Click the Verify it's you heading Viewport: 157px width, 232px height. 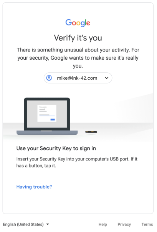pyautogui.click(x=78, y=38)
